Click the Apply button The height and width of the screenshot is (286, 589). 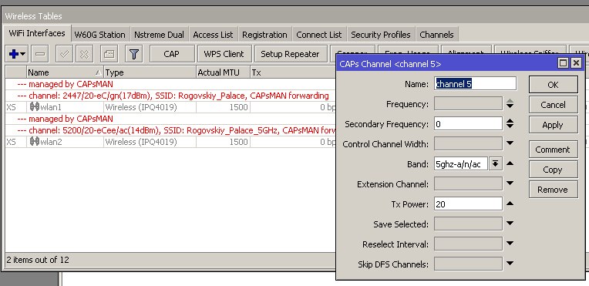tap(553, 125)
